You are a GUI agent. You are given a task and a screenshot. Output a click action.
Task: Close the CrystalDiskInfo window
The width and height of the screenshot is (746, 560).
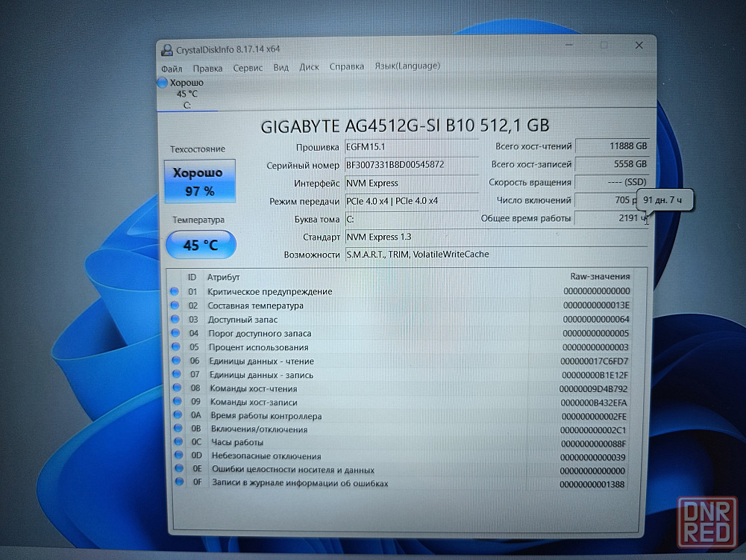coord(639,46)
